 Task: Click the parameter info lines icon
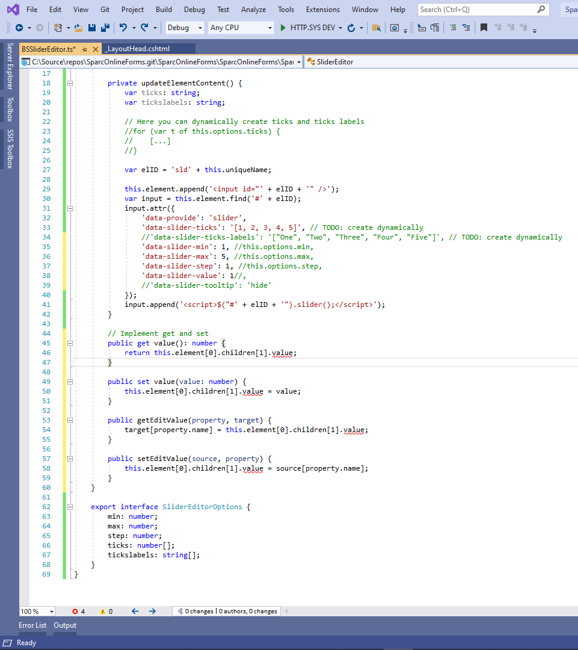point(435,28)
